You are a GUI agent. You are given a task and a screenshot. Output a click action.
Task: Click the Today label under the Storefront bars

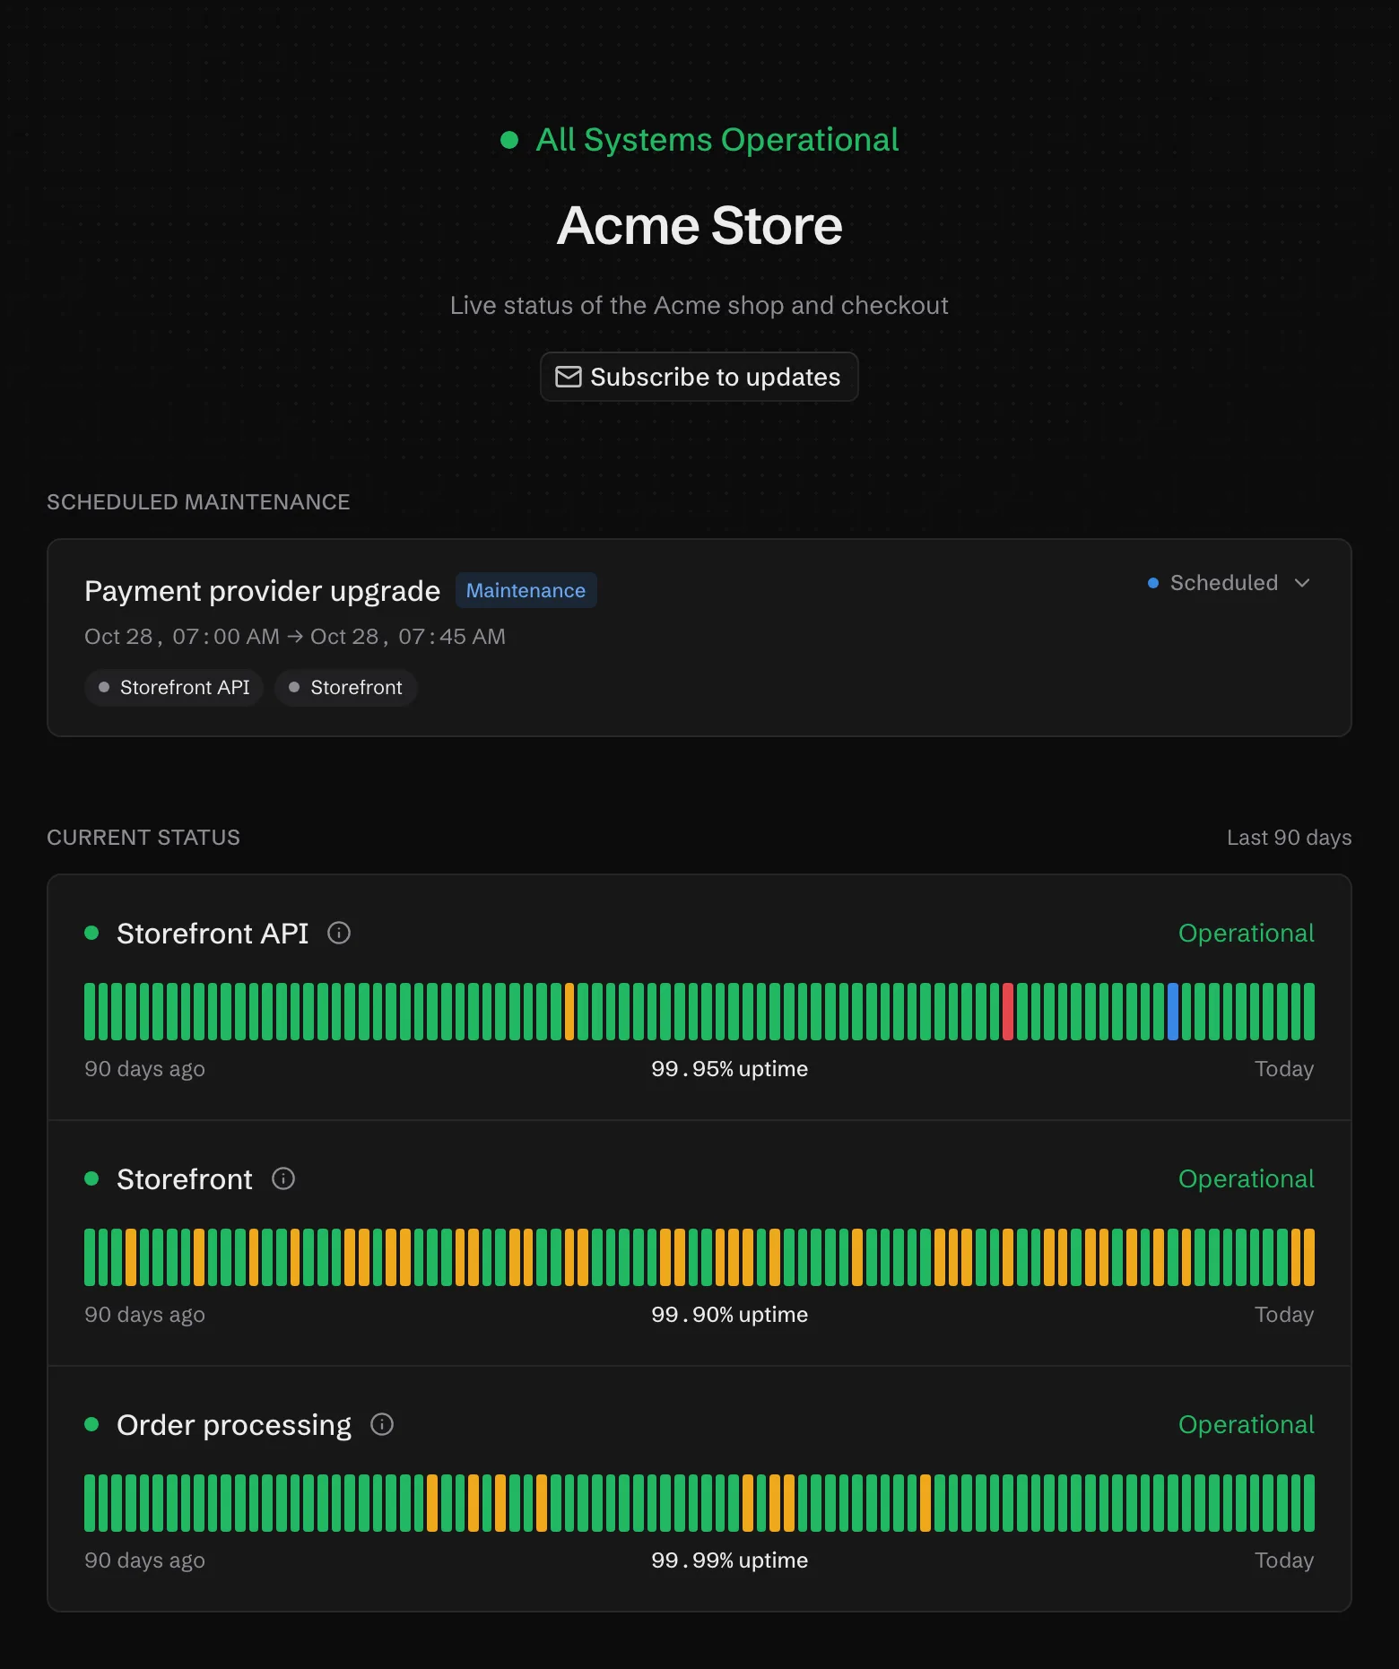point(1284,1315)
